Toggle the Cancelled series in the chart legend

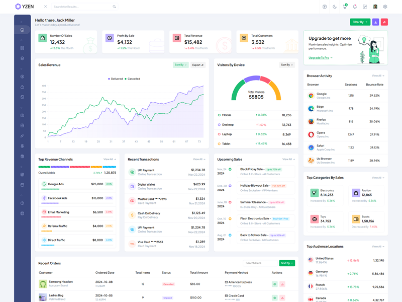coord(132,79)
